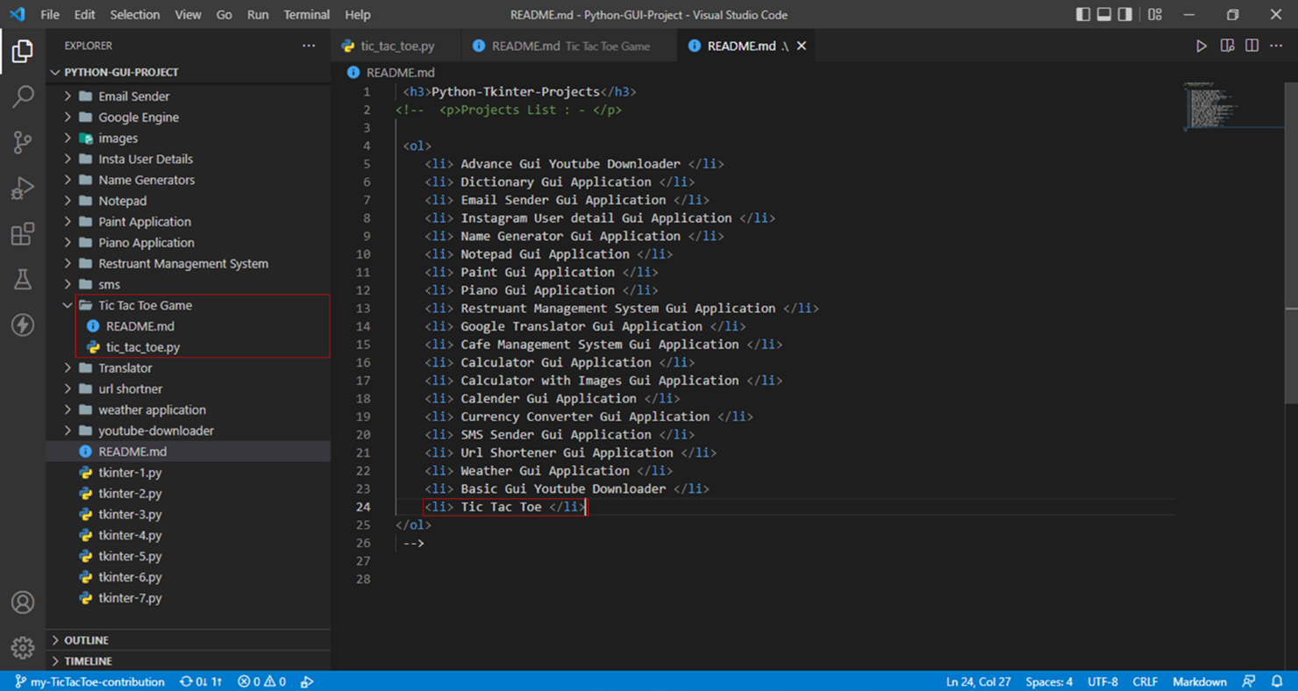The image size is (1298, 691).
Task: Place cursor on line 1 heading text
Action: (516, 91)
